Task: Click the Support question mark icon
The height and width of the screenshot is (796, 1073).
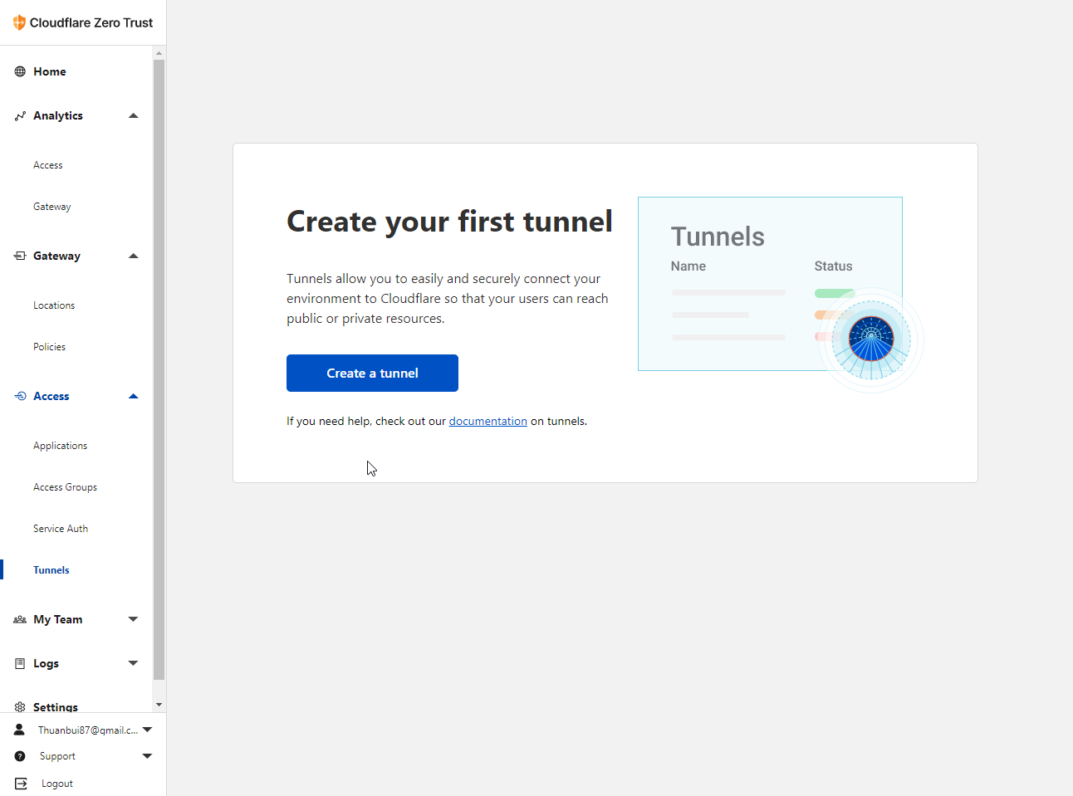Action: (20, 756)
